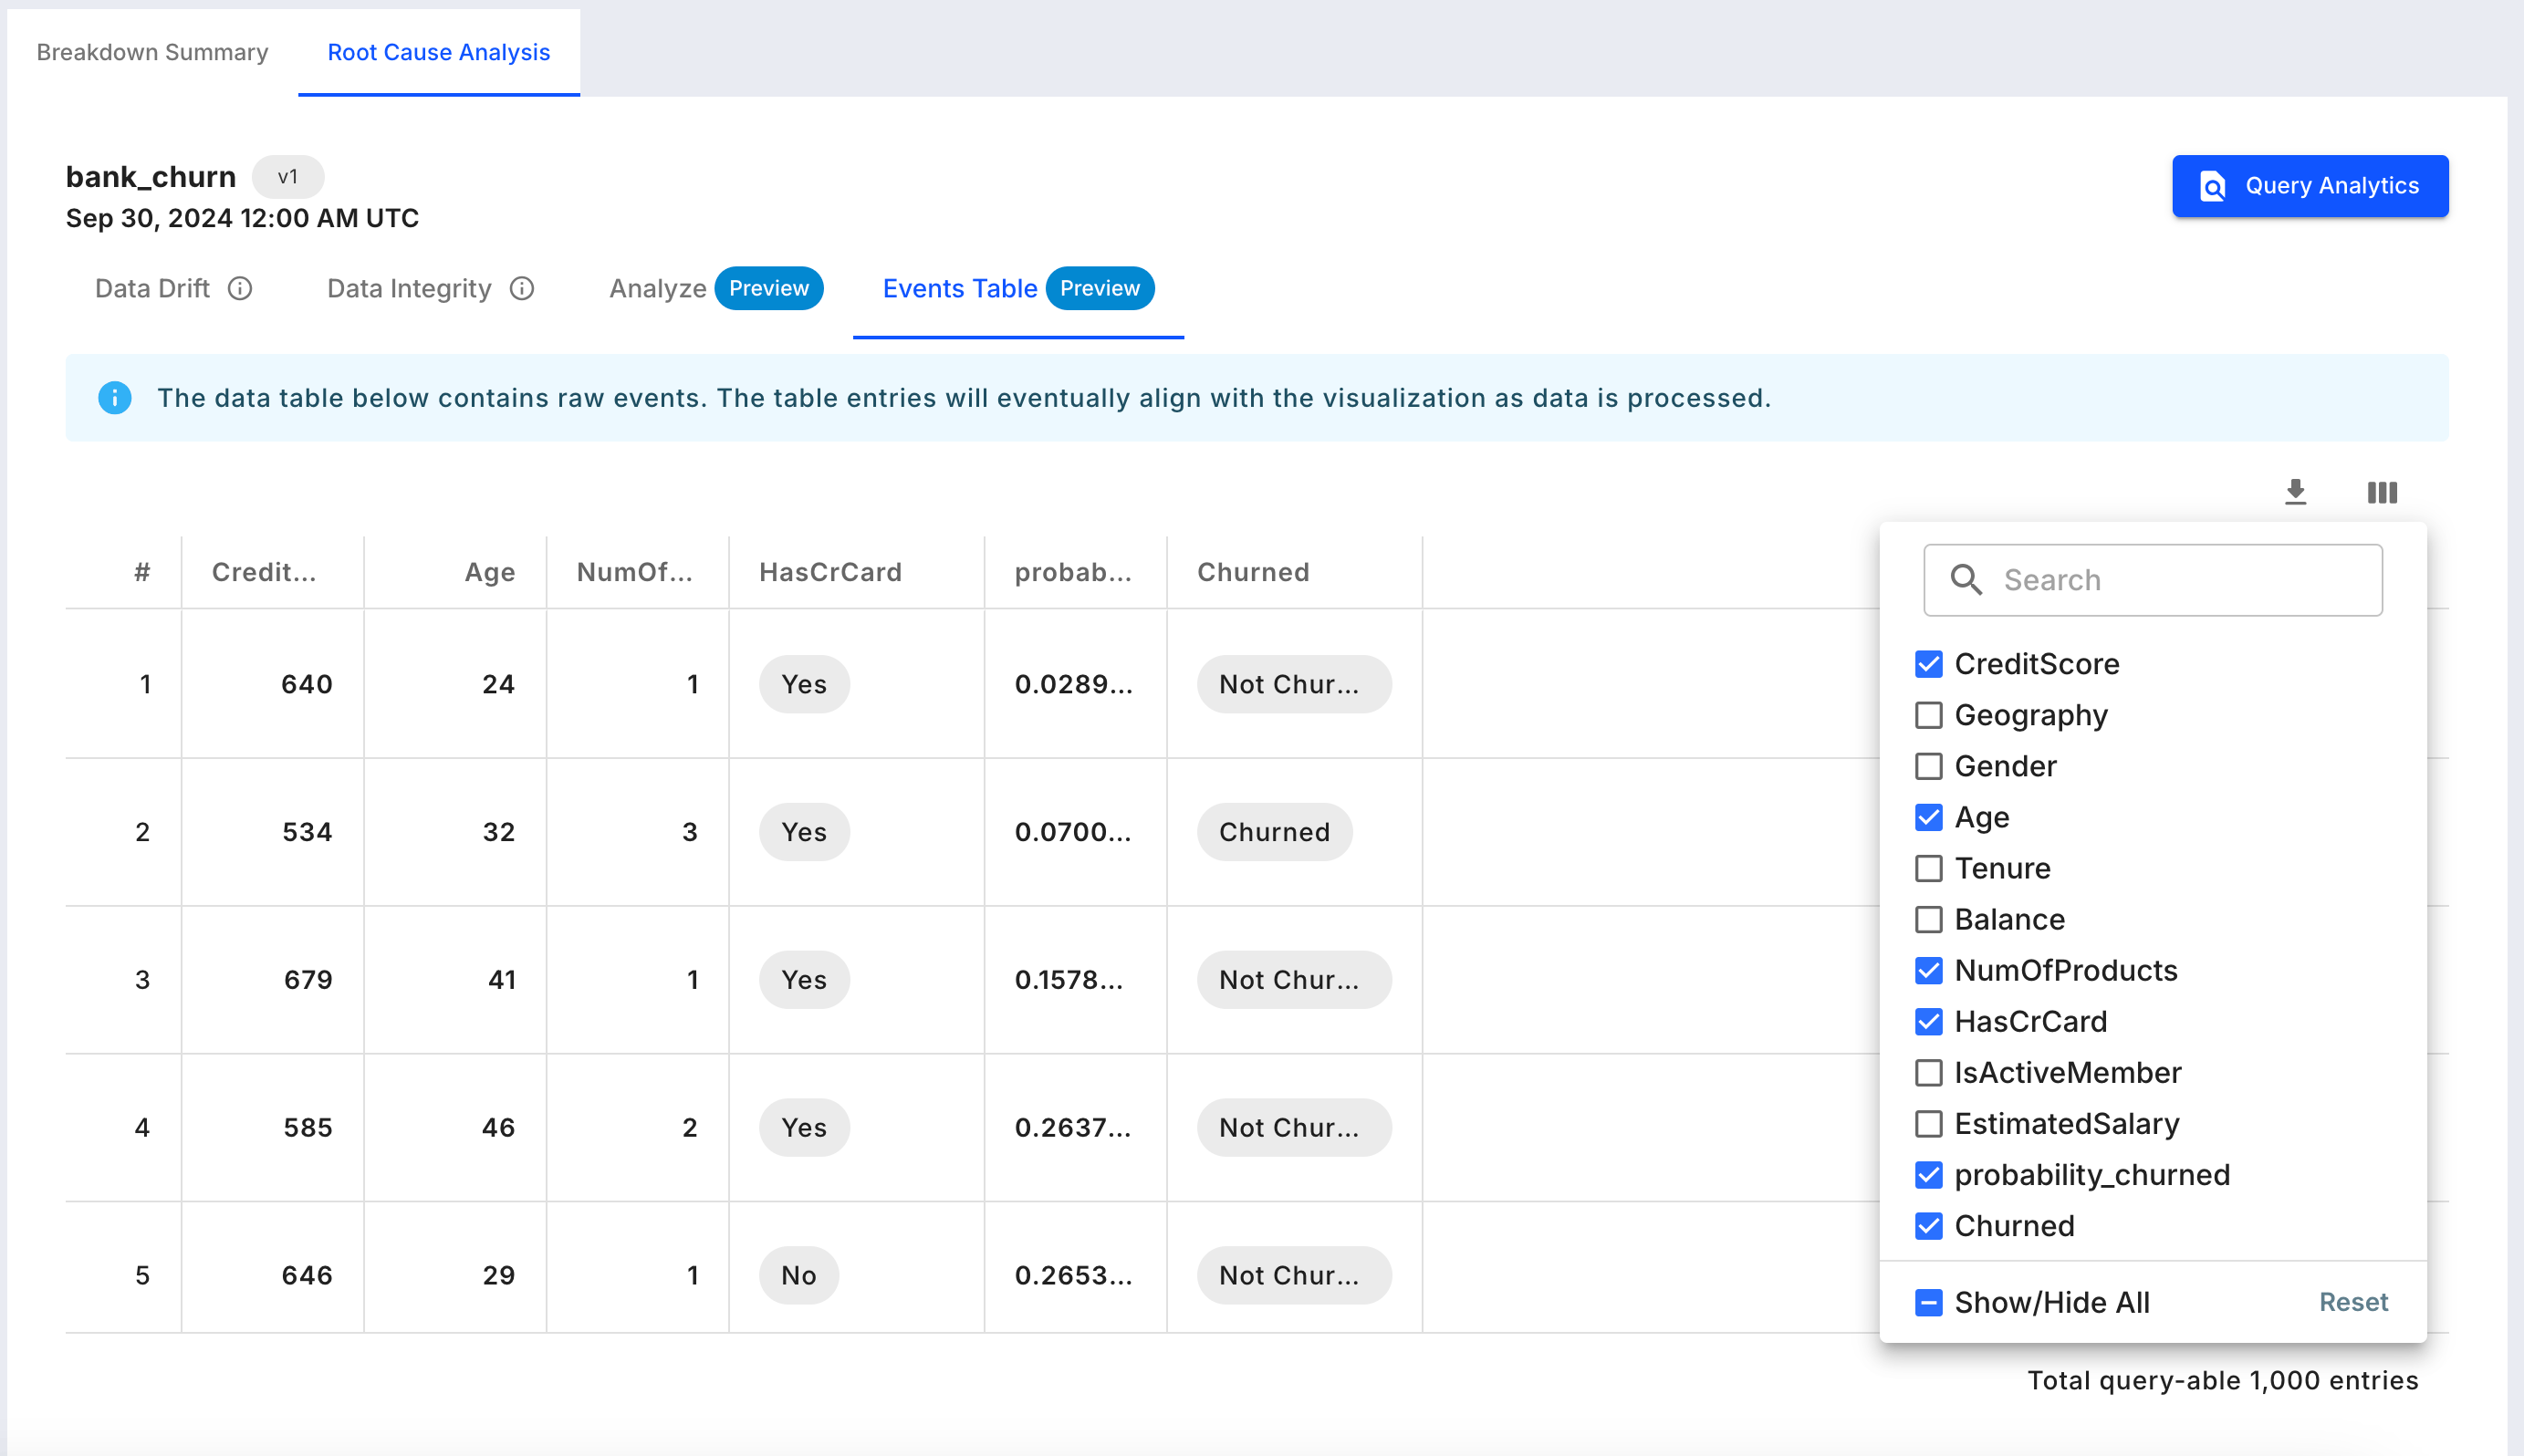
Task: Click the Reset link in column panel
Action: pyautogui.click(x=2353, y=1302)
